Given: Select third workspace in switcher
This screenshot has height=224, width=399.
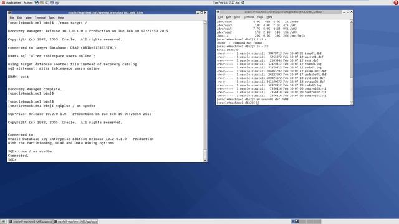Looking at the screenshot, I should click(x=310, y=222).
